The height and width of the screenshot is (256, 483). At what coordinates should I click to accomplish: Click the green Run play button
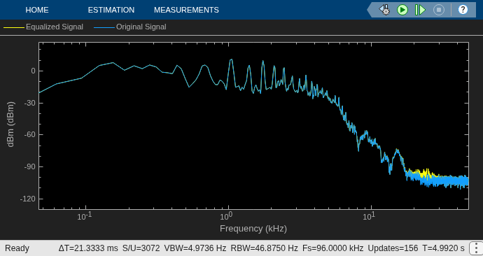pos(402,10)
